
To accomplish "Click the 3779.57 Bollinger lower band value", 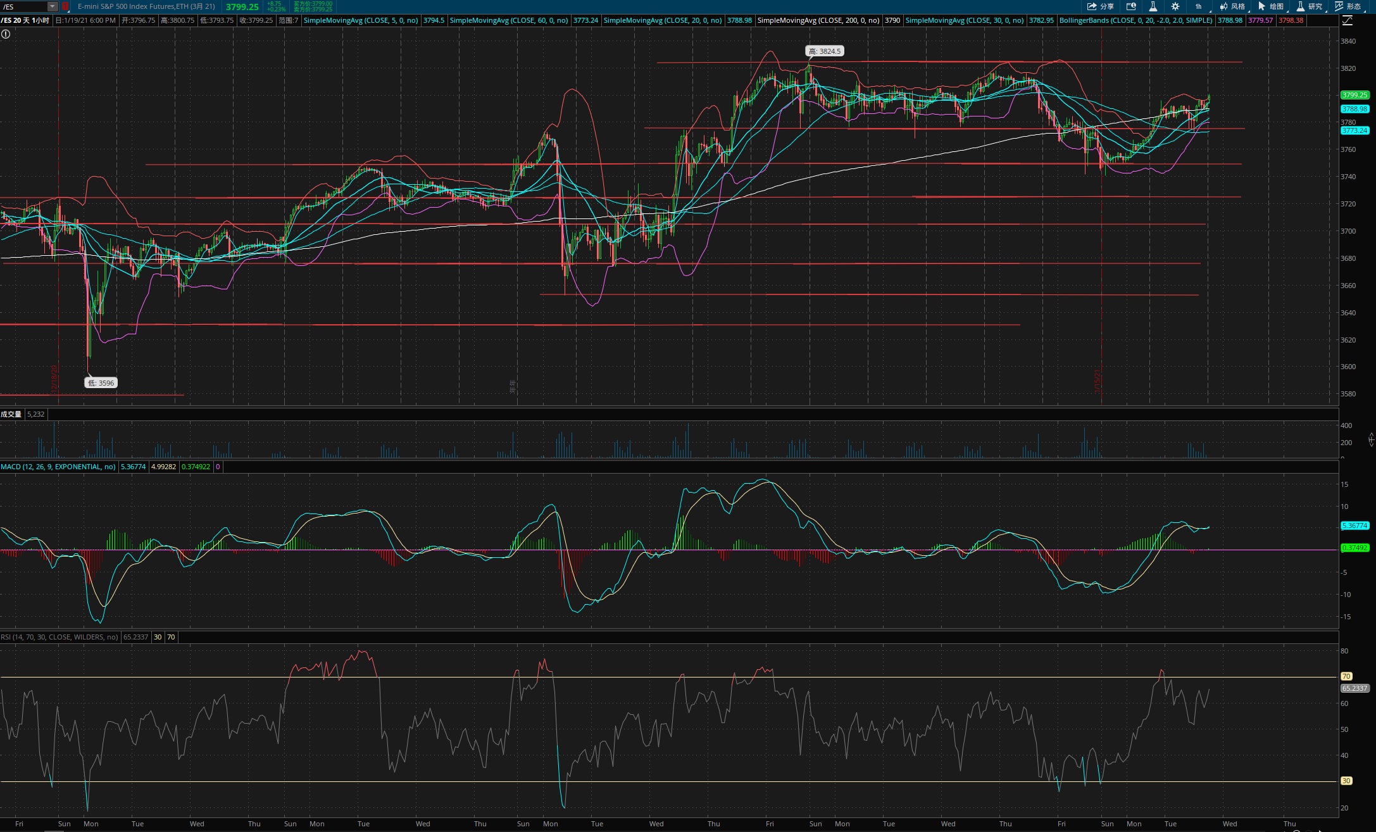I will (1260, 20).
